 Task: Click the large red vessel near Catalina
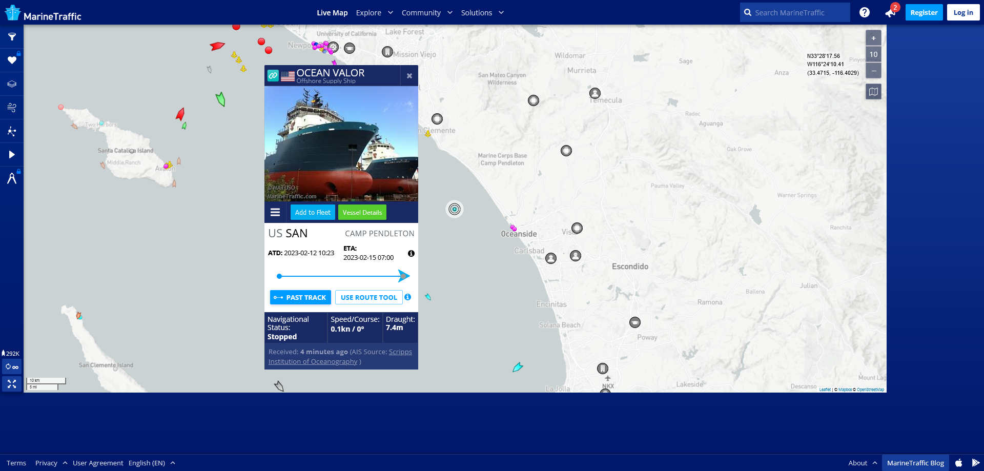click(180, 114)
